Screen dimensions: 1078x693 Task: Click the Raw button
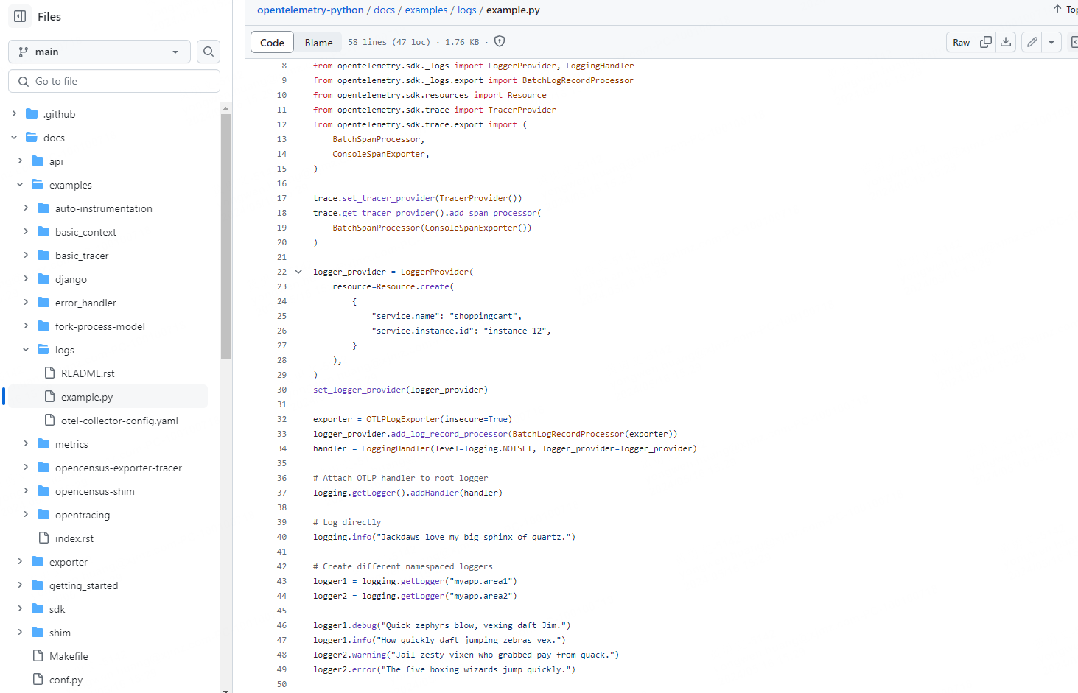click(961, 42)
